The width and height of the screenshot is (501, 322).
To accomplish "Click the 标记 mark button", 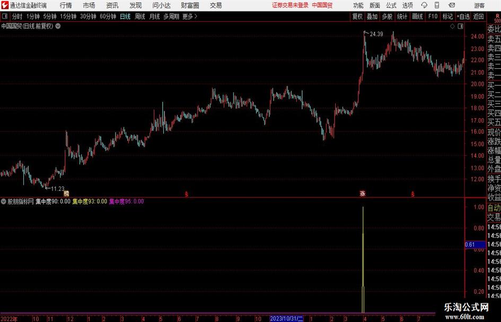I will click(x=447, y=16).
